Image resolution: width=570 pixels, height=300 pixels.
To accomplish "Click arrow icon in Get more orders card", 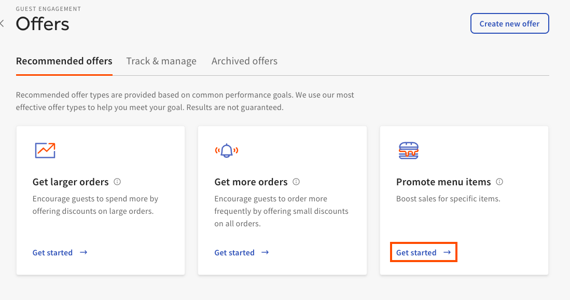I will 266,252.
